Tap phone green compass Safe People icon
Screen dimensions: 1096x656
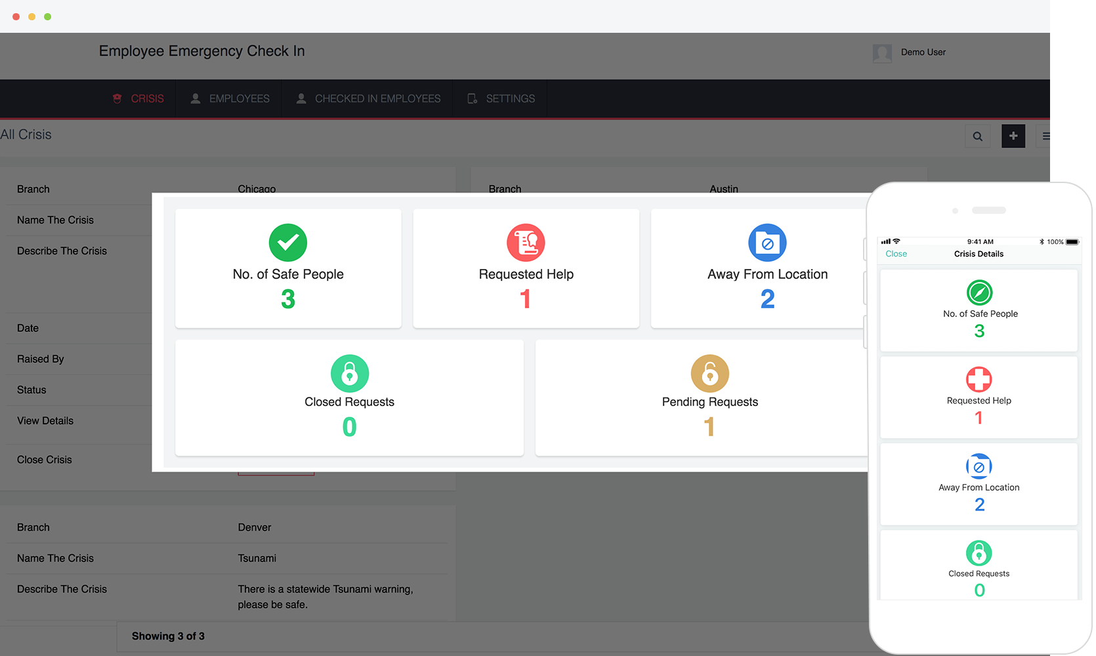pyautogui.click(x=979, y=293)
